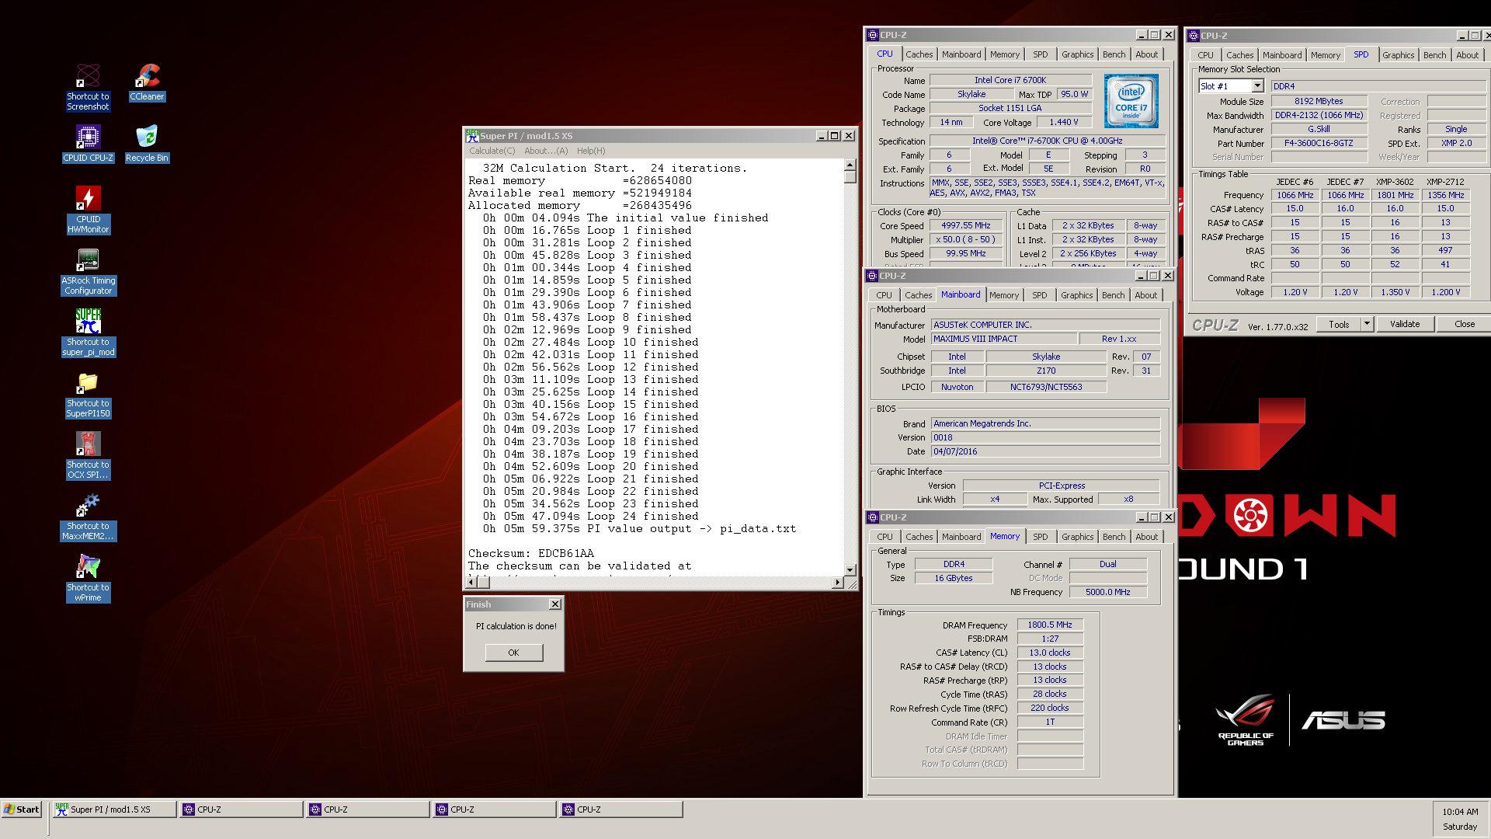Click OK in the Finish dialog
Viewport: 1491px width, 839px height.
pos(513,653)
